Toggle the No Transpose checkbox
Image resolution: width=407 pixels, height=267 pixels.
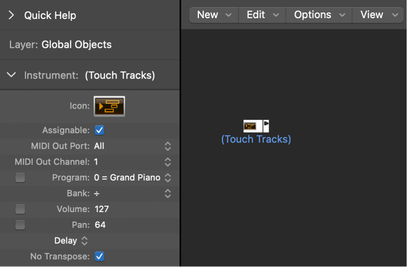pos(99,256)
